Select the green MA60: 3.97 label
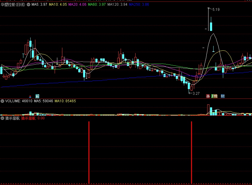252x185 pixels. (x=97, y=4)
